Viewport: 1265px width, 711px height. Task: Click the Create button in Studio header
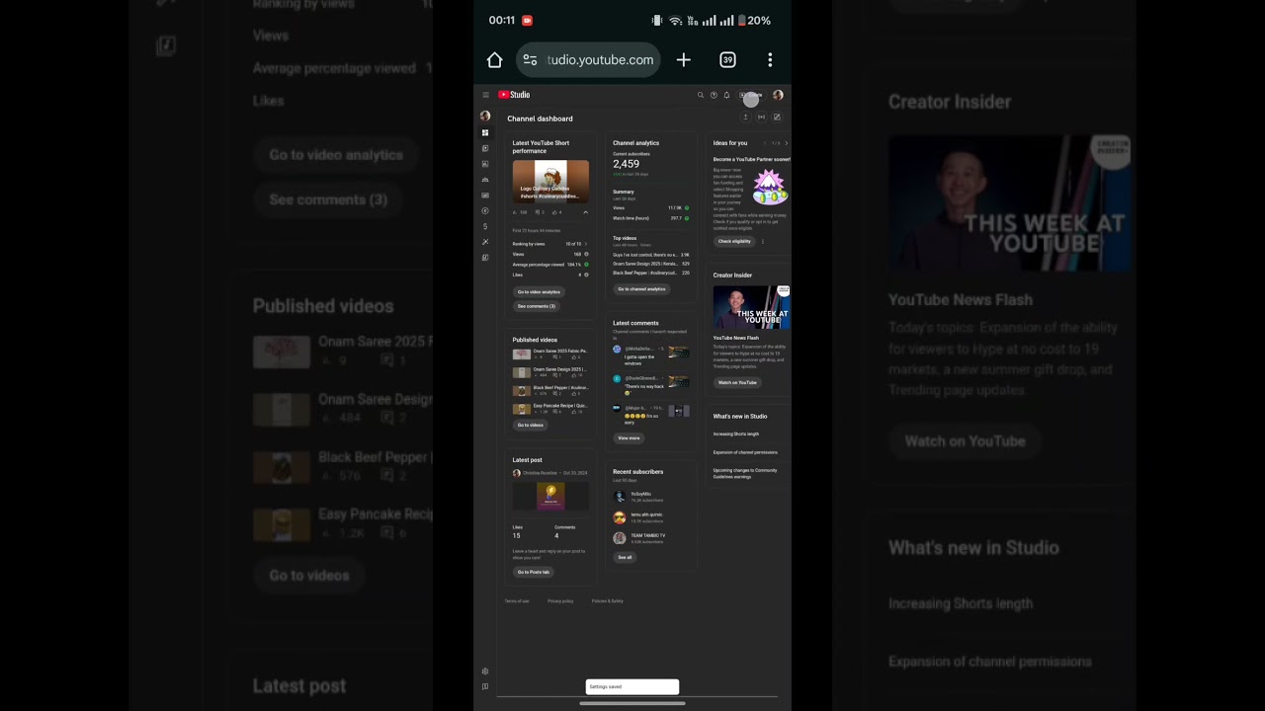pos(751,95)
